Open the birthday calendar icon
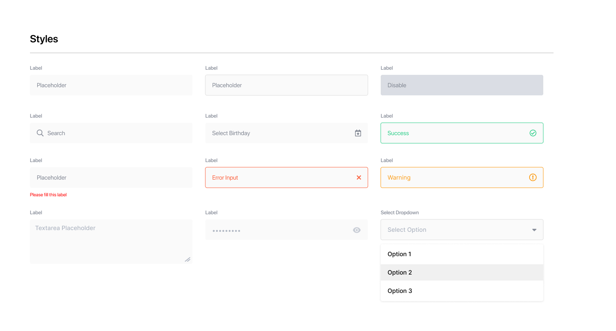 (x=358, y=133)
